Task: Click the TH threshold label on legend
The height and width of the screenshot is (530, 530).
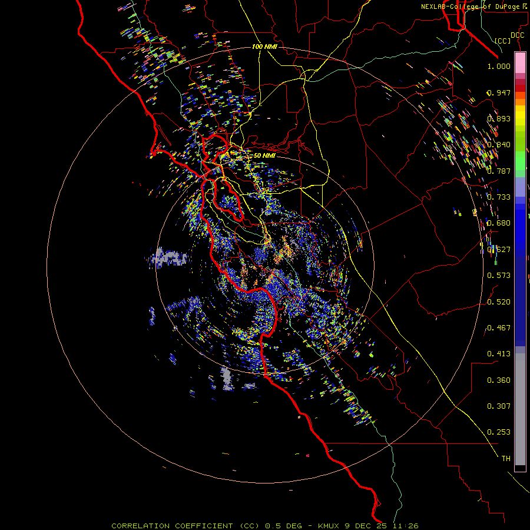Action: (x=506, y=459)
